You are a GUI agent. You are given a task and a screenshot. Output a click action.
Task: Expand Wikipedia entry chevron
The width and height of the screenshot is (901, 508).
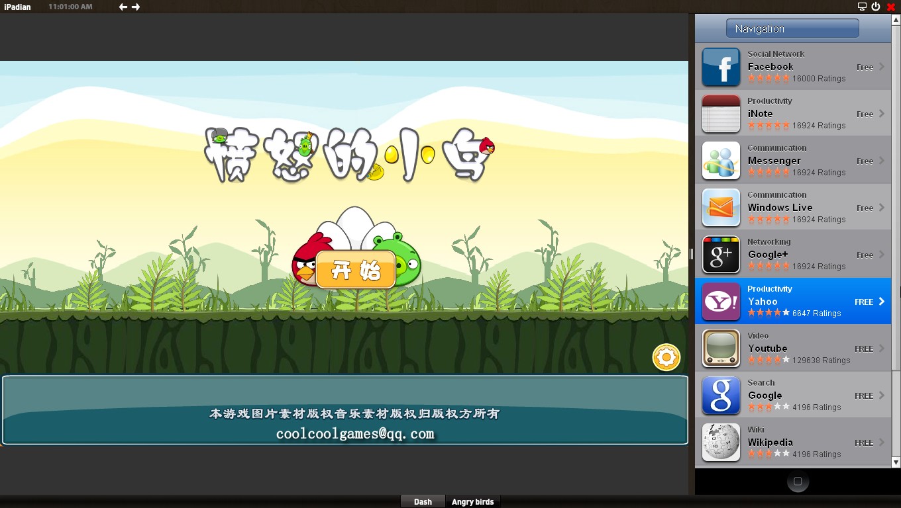[x=882, y=443]
